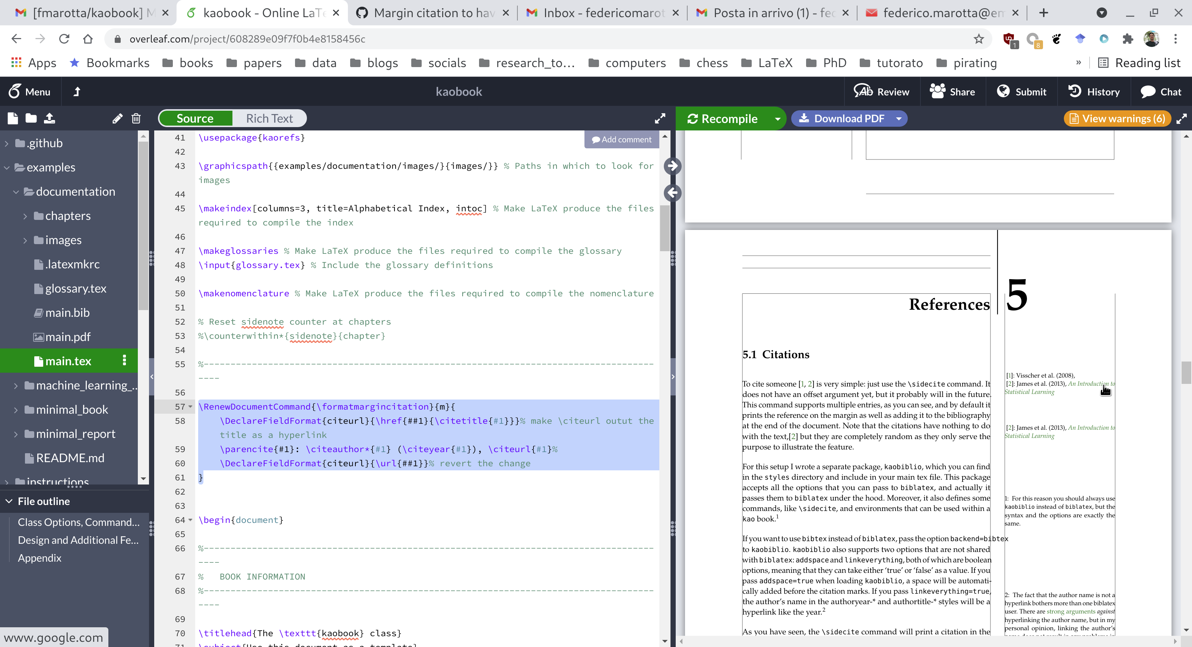Open the Recompile options dropdown

click(x=777, y=119)
